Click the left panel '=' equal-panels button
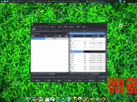 [61, 31]
